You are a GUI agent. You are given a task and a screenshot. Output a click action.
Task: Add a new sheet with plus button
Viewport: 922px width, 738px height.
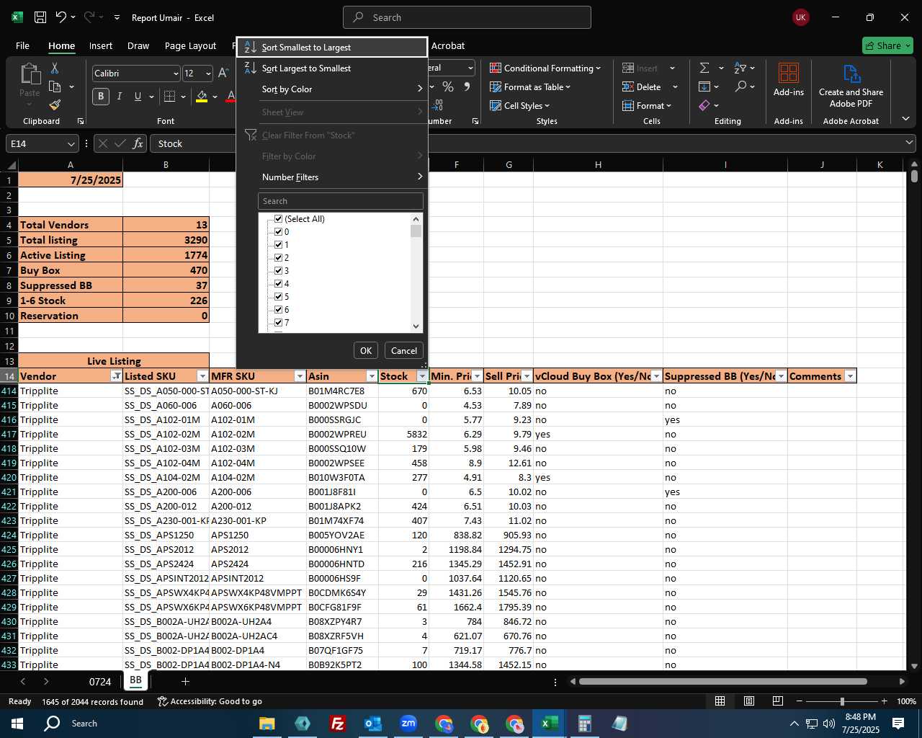[x=185, y=681]
